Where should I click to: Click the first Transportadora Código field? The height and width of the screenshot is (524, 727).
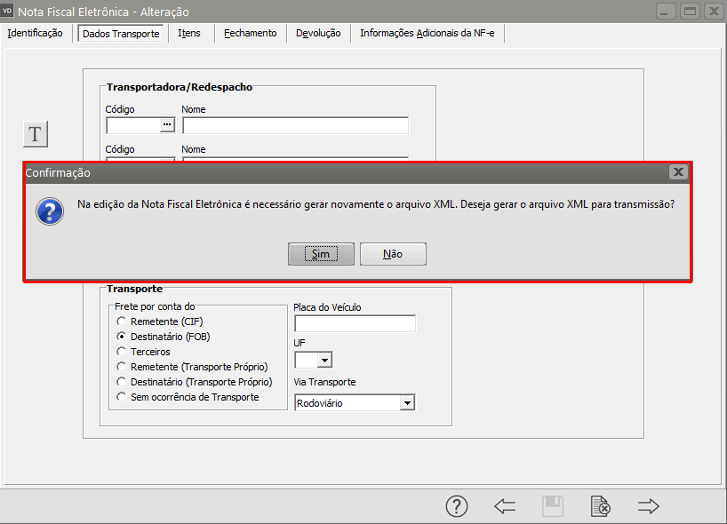133,125
